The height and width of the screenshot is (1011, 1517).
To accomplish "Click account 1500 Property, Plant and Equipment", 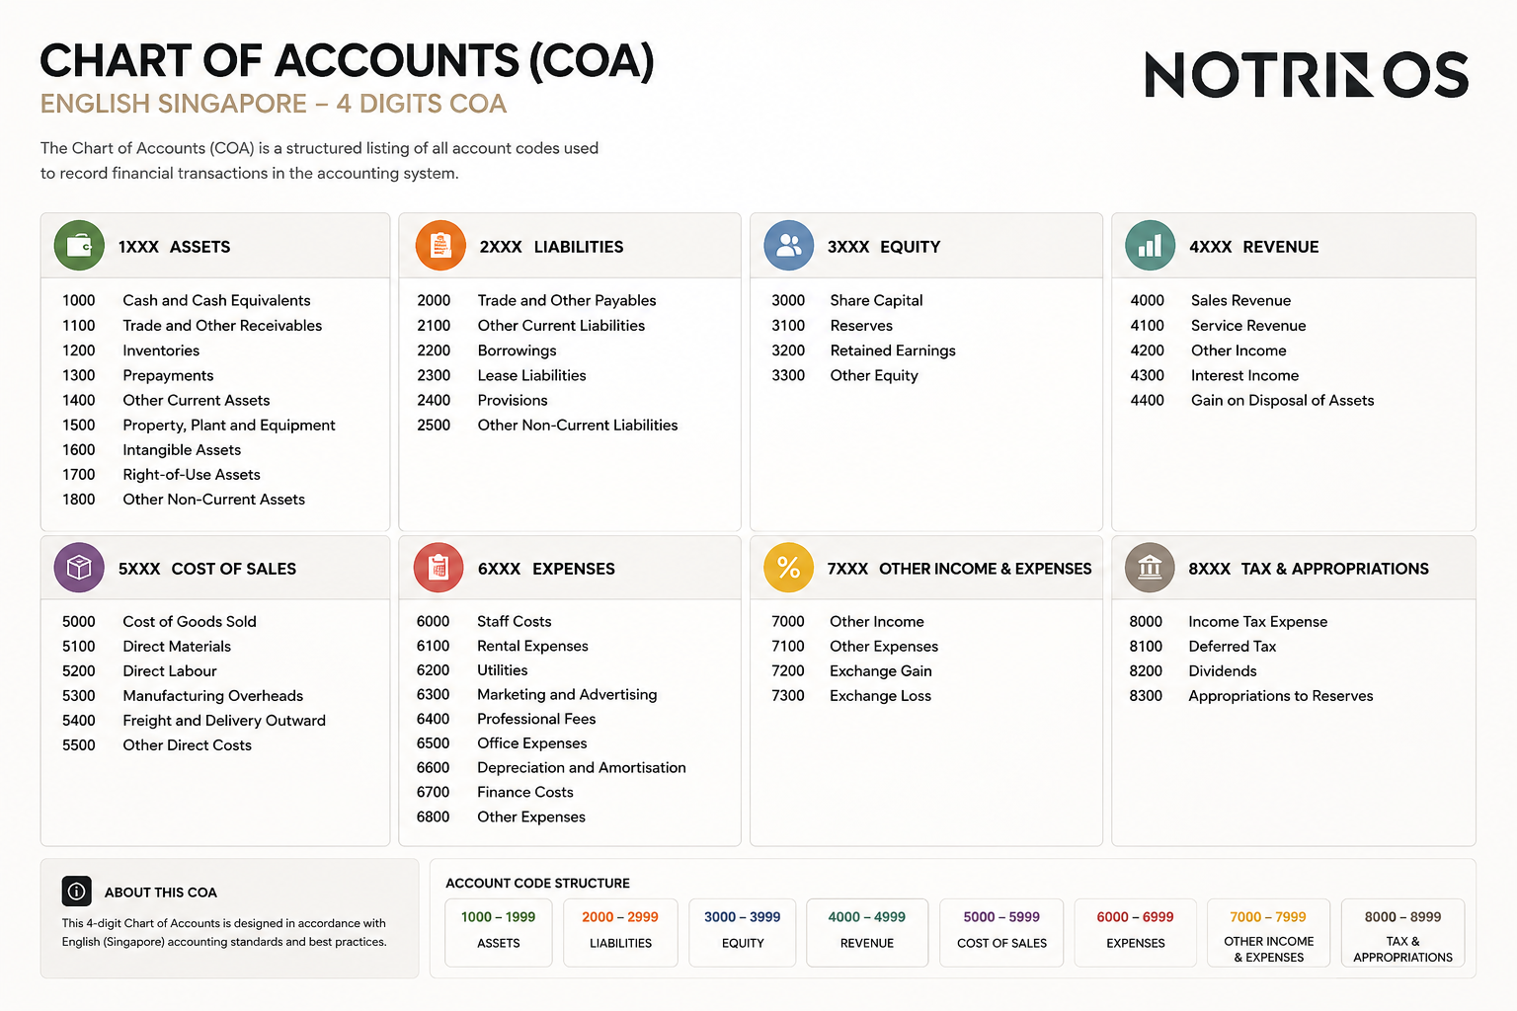I will click(x=199, y=425).
